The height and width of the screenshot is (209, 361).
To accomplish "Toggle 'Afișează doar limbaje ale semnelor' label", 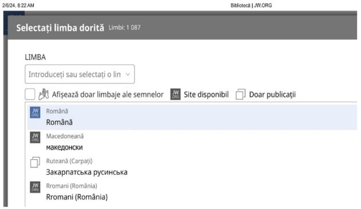I will pos(108,94).
